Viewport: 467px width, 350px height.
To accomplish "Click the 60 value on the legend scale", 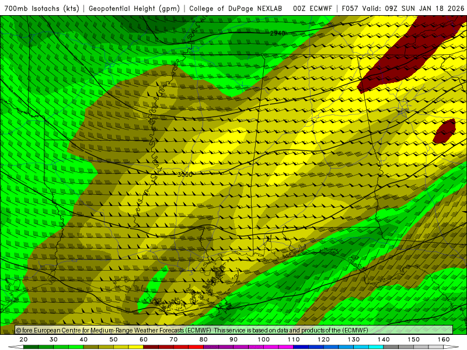I will (144, 339).
